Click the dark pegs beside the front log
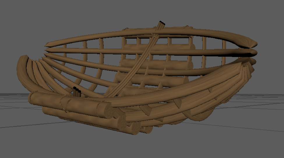284x158 pixels. 77,92
